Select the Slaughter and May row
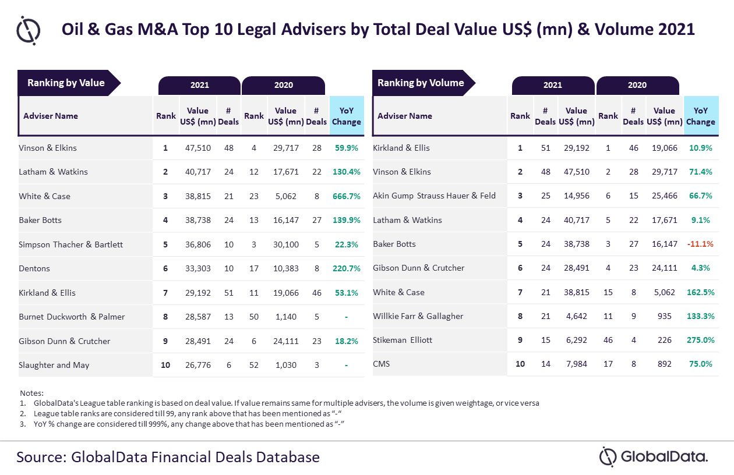Screen dimensions: 734x475 [191, 365]
